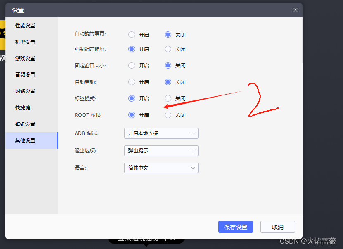Select 关闭 for 强制锁定横屏
Screen dimensions: 343x249
point(168,49)
